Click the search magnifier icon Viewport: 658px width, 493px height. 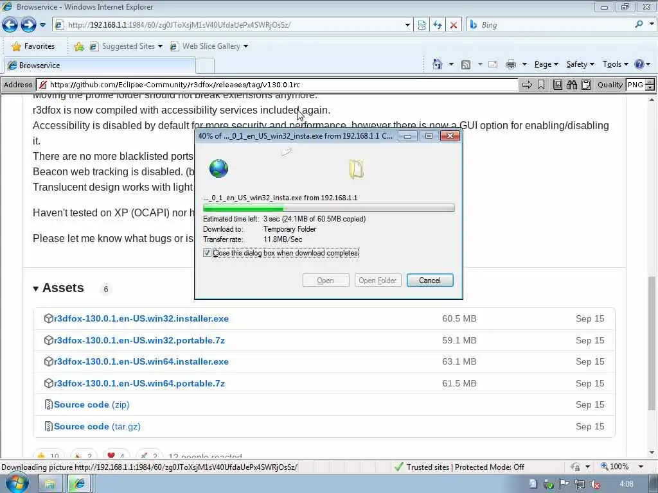tap(639, 24)
